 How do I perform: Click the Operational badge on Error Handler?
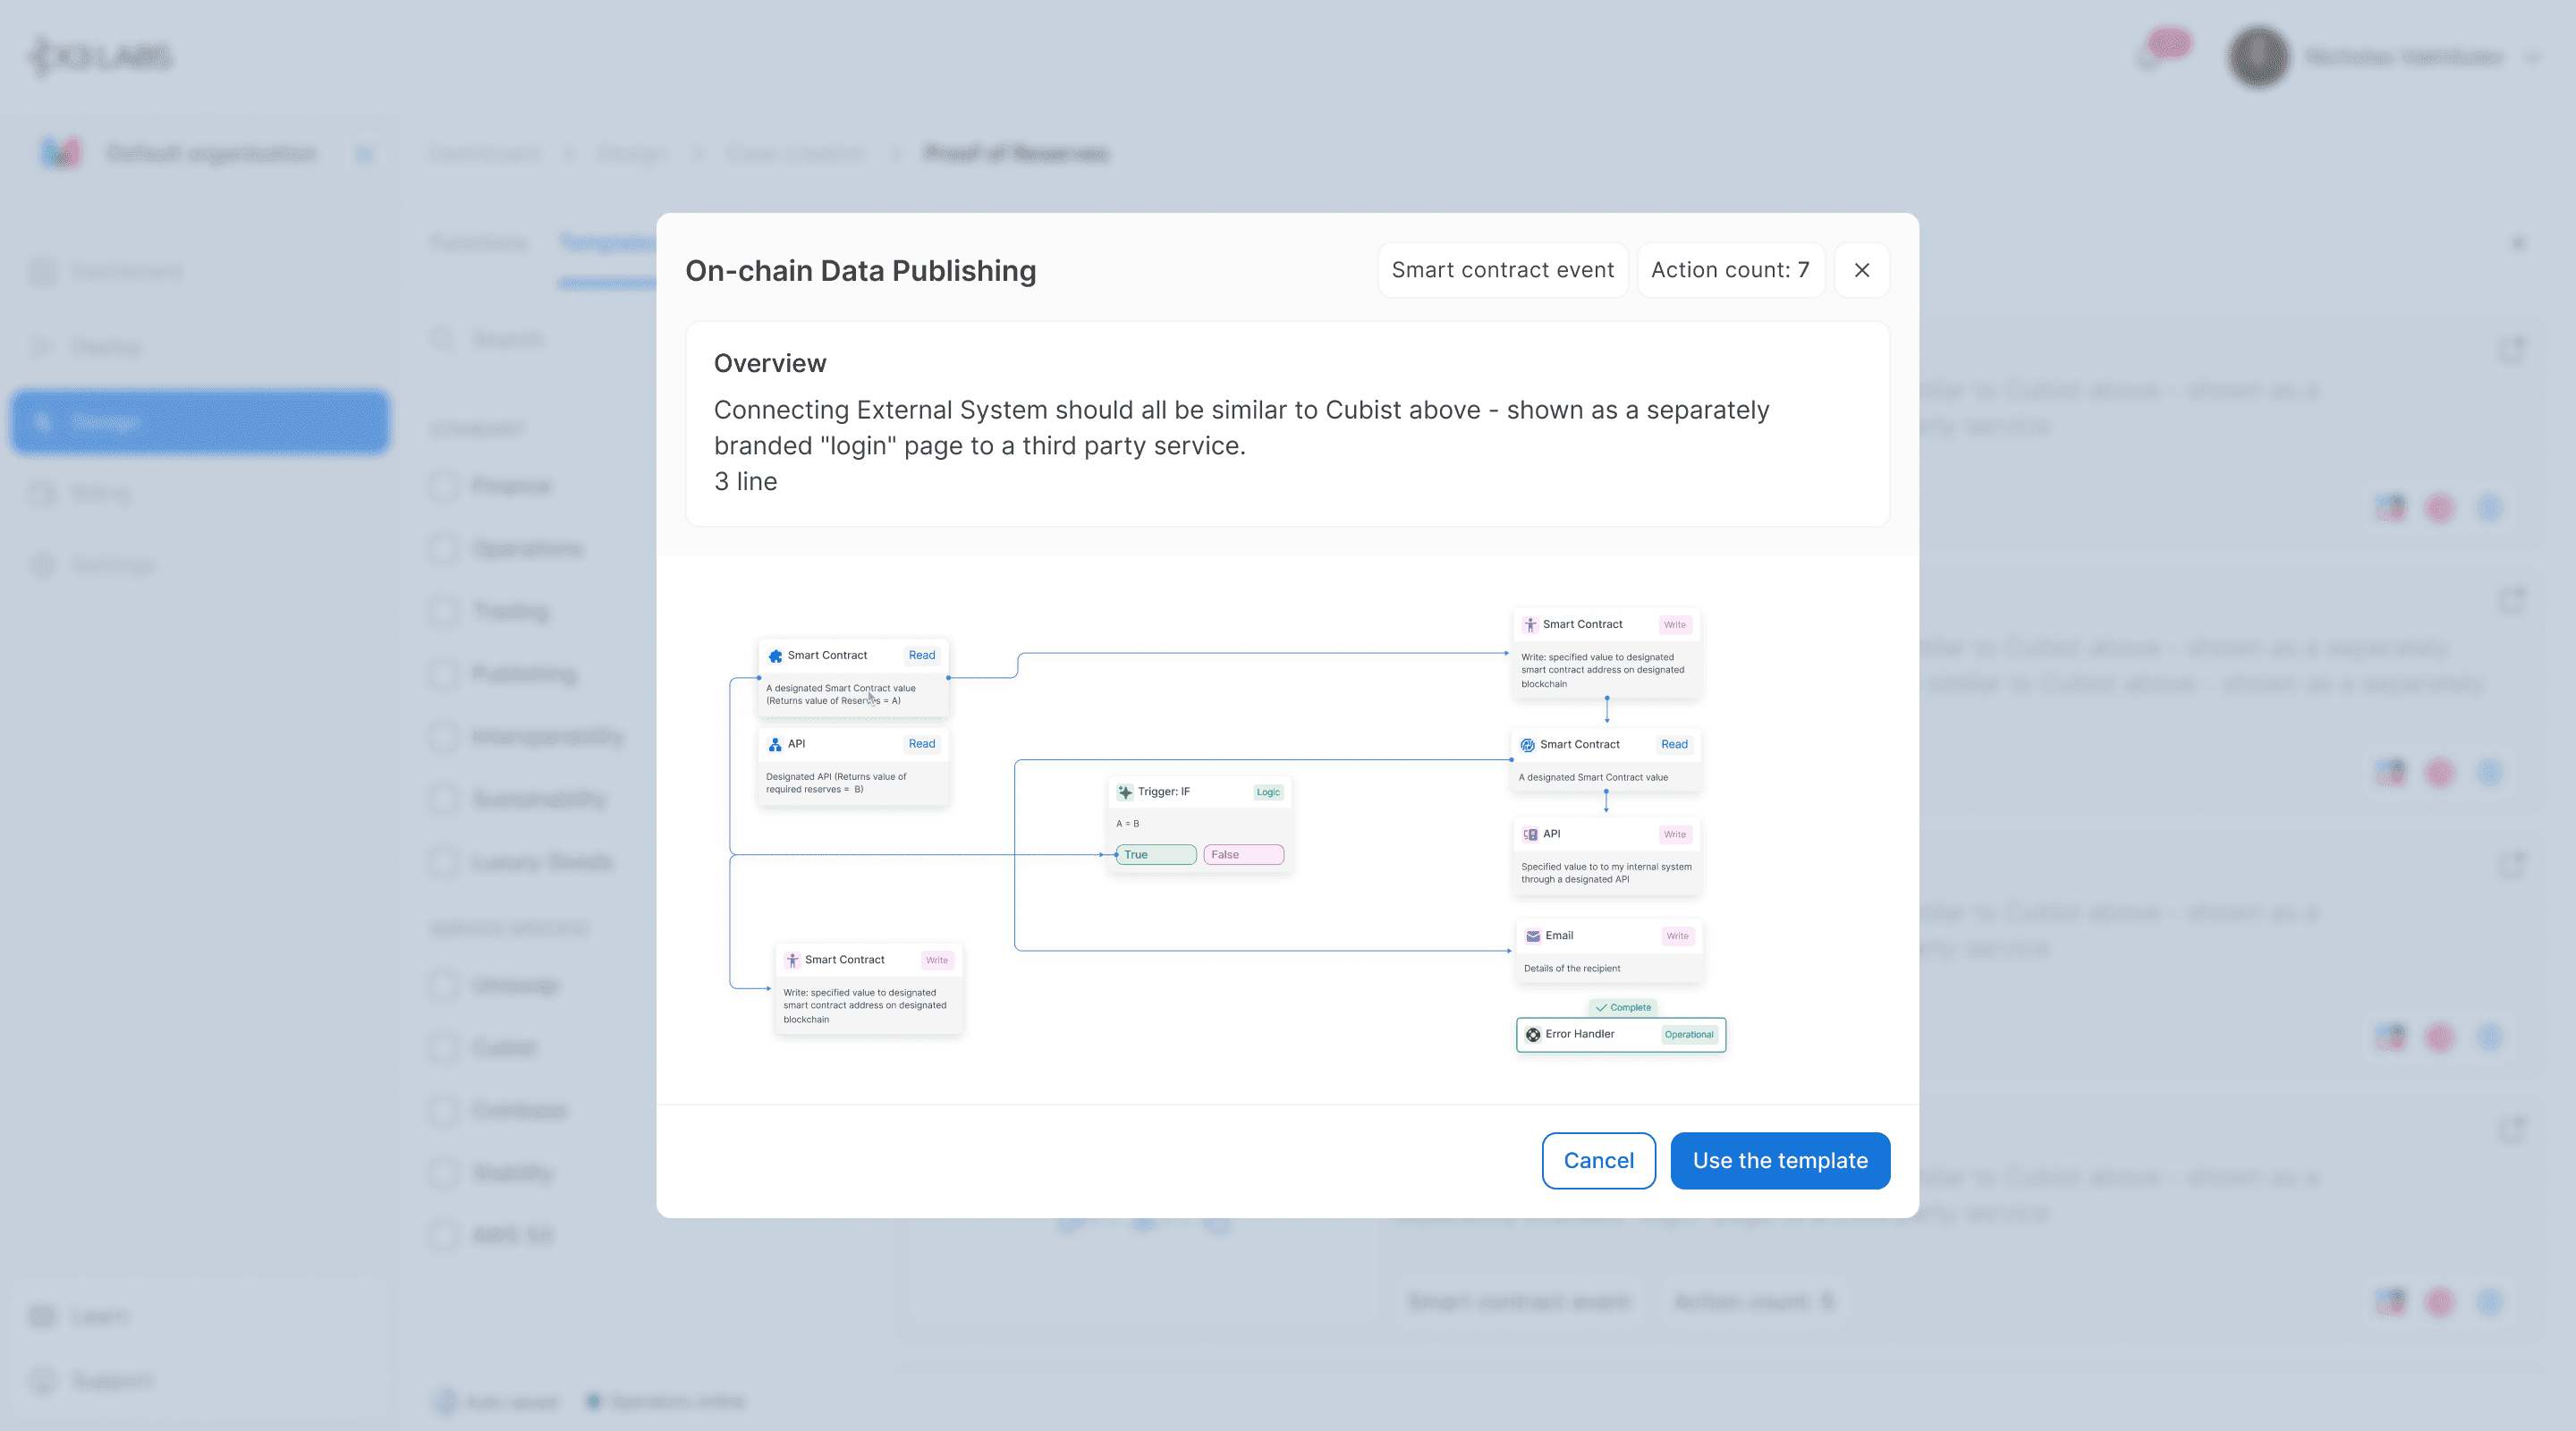click(1689, 1035)
